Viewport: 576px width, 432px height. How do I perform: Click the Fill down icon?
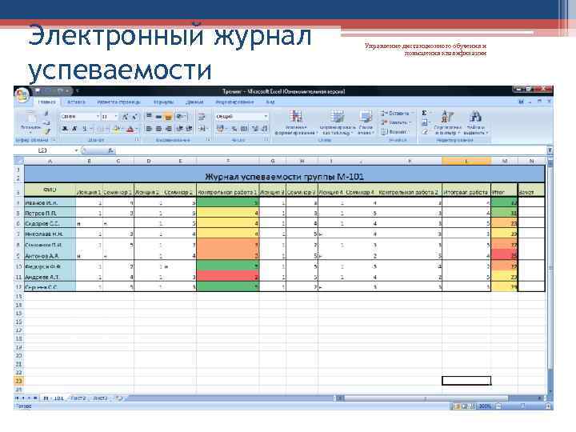point(425,122)
